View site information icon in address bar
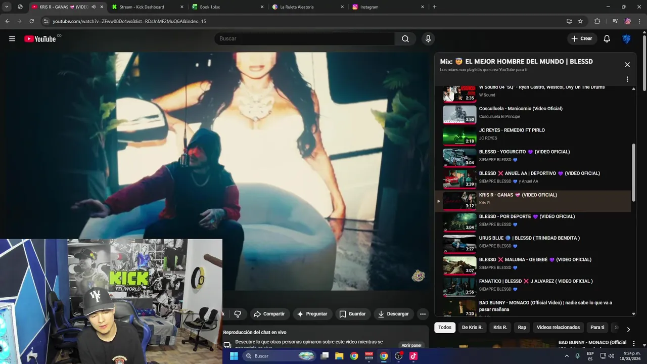The width and height of the screenshot is (647, 364). 46,21
